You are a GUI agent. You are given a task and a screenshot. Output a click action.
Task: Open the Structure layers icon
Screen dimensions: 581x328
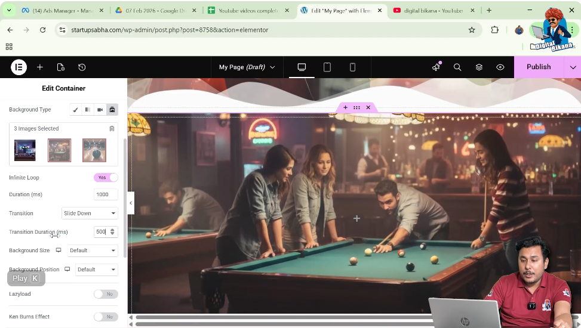[479, 67]
